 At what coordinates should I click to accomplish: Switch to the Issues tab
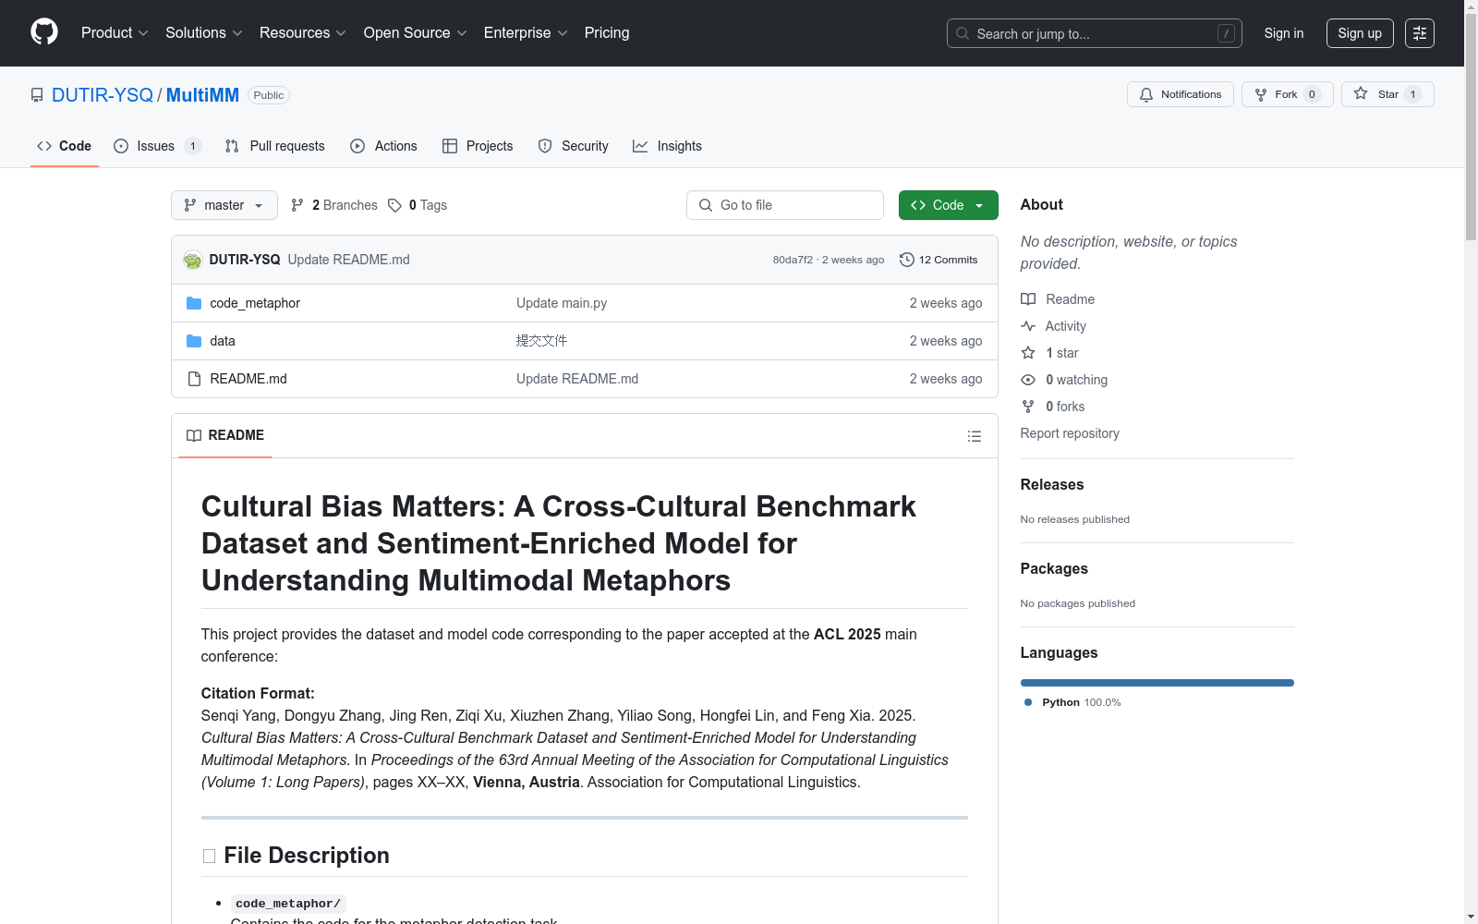(x=156, y=146)
